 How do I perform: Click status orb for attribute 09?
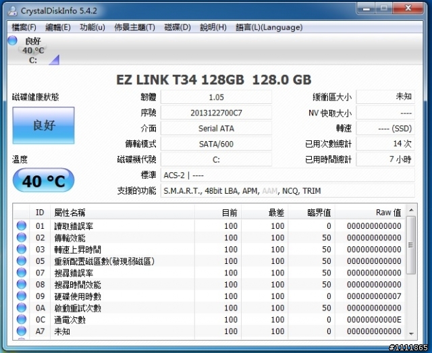(x=22, y=296)
